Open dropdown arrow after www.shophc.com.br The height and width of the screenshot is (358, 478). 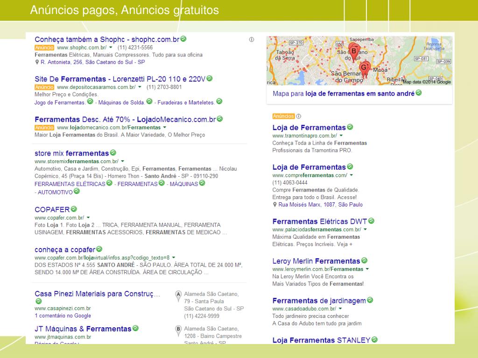tap(111, 48)
